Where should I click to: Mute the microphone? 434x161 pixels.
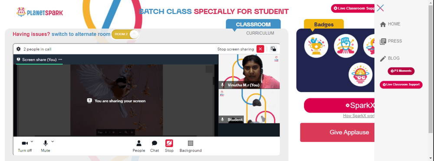46,146
